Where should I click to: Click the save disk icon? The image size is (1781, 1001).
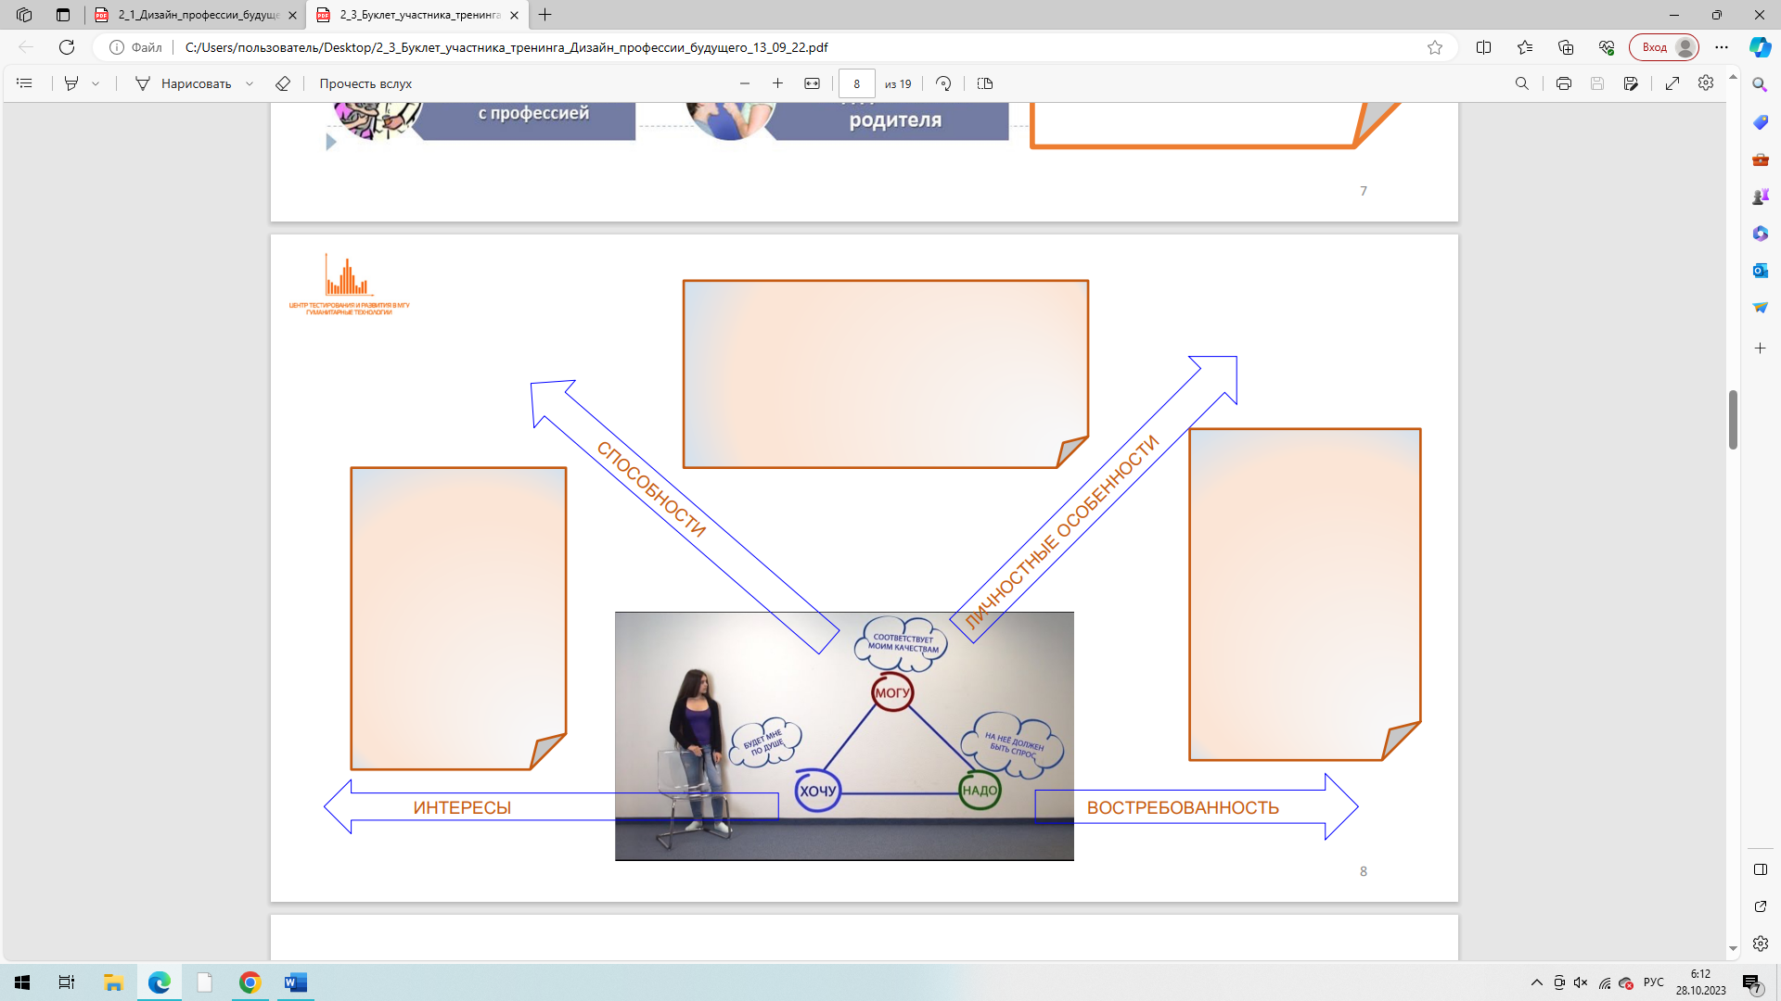tap(1597, 83)
